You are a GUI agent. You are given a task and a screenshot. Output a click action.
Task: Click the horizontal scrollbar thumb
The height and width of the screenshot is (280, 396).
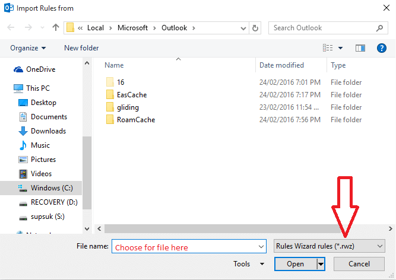pyautogui.click(x=223, y=229)
